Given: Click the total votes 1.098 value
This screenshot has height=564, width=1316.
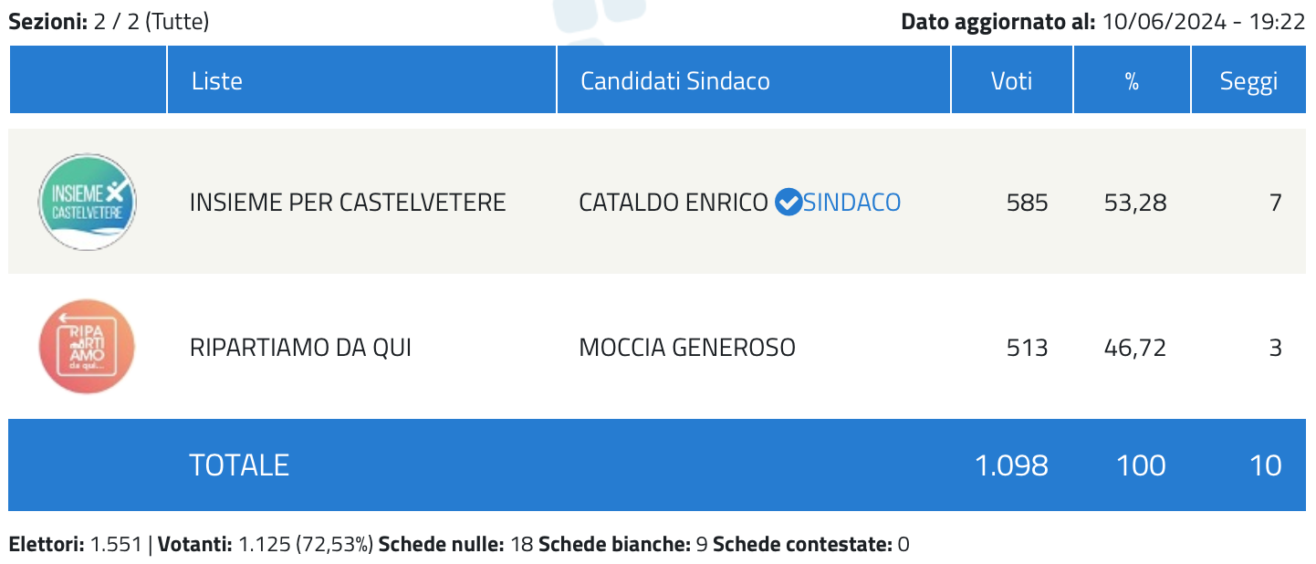Looking at the screenshot, I should (x=1011, y=465).
